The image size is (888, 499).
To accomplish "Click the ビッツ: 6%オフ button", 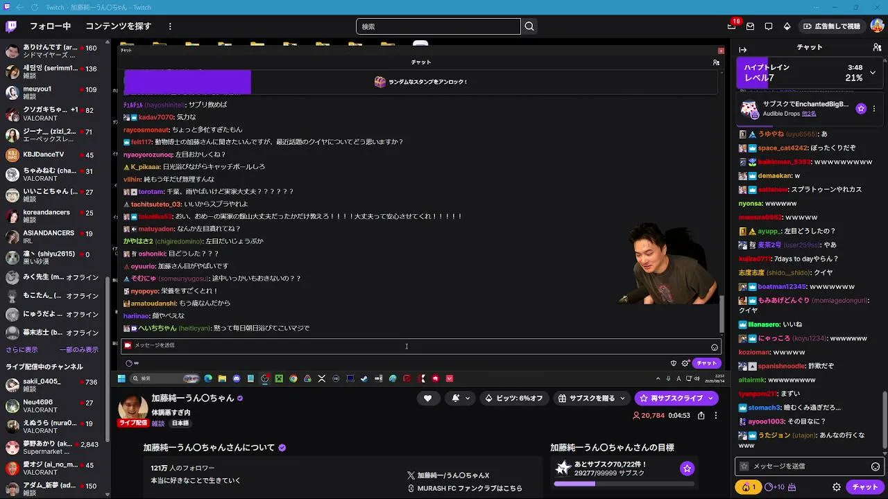I will 513,398.
